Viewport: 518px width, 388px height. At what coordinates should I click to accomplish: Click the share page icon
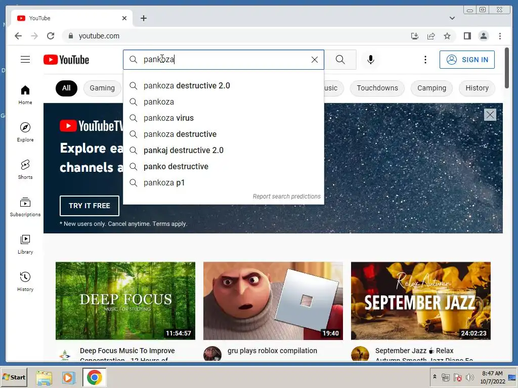tap(431, 36)
